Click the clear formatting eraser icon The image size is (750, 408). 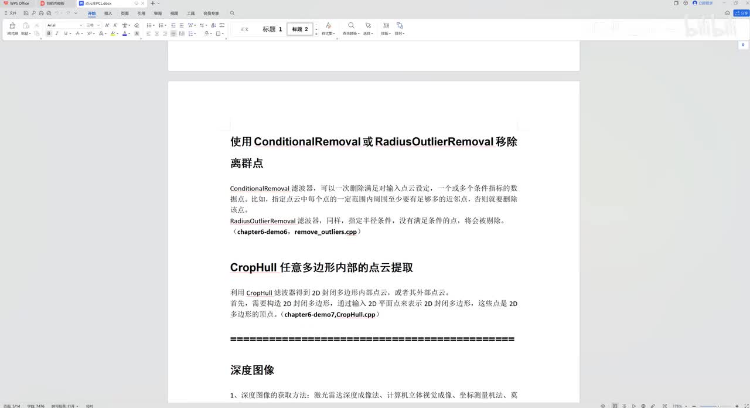coord(137,25)
